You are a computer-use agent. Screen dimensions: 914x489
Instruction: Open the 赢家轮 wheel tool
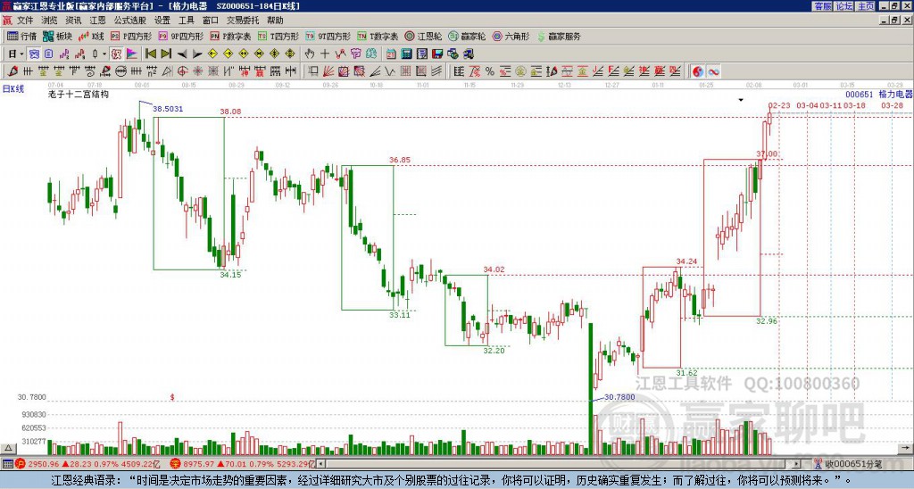coord(467,36)
